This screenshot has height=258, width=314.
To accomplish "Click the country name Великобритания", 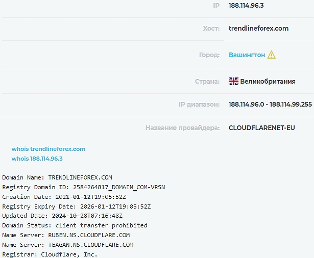I will [268, 82].
